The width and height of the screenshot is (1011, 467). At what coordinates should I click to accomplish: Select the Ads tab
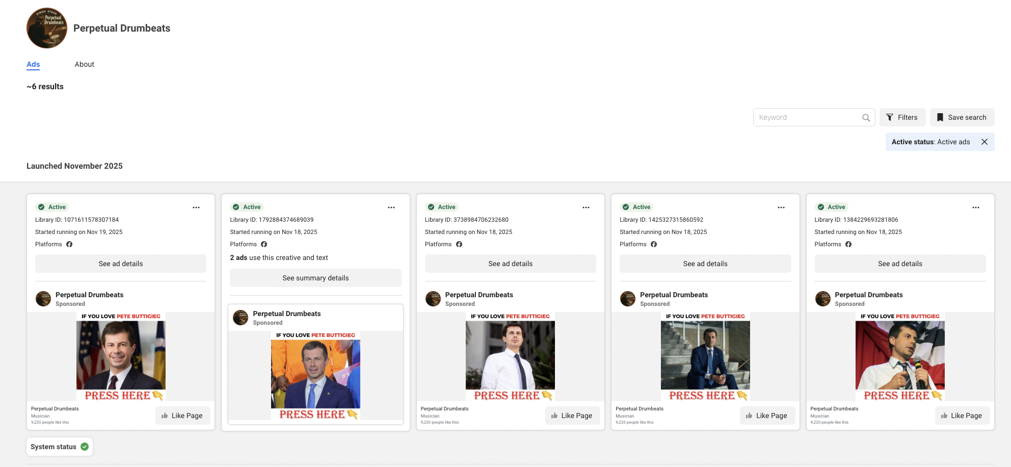click(x=33, y=64)
